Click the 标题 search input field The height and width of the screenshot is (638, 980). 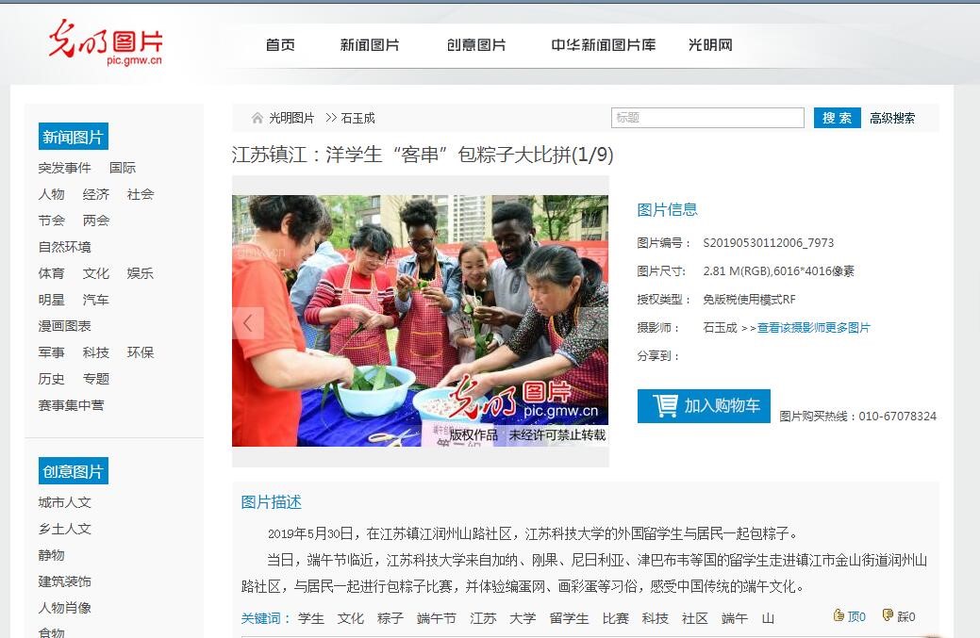[707, 118]
